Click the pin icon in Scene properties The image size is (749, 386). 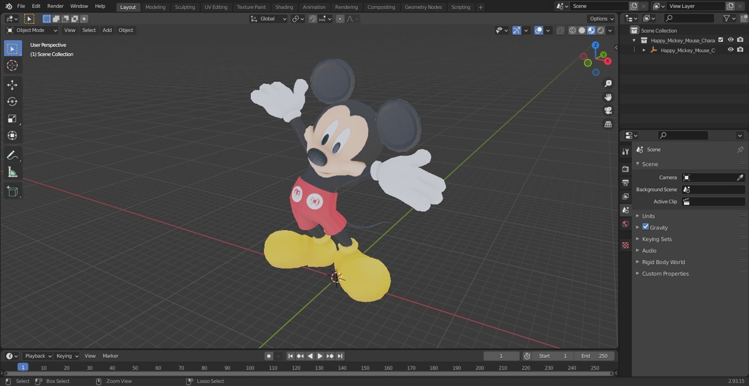pyautogui.click(x=740, y=150)
